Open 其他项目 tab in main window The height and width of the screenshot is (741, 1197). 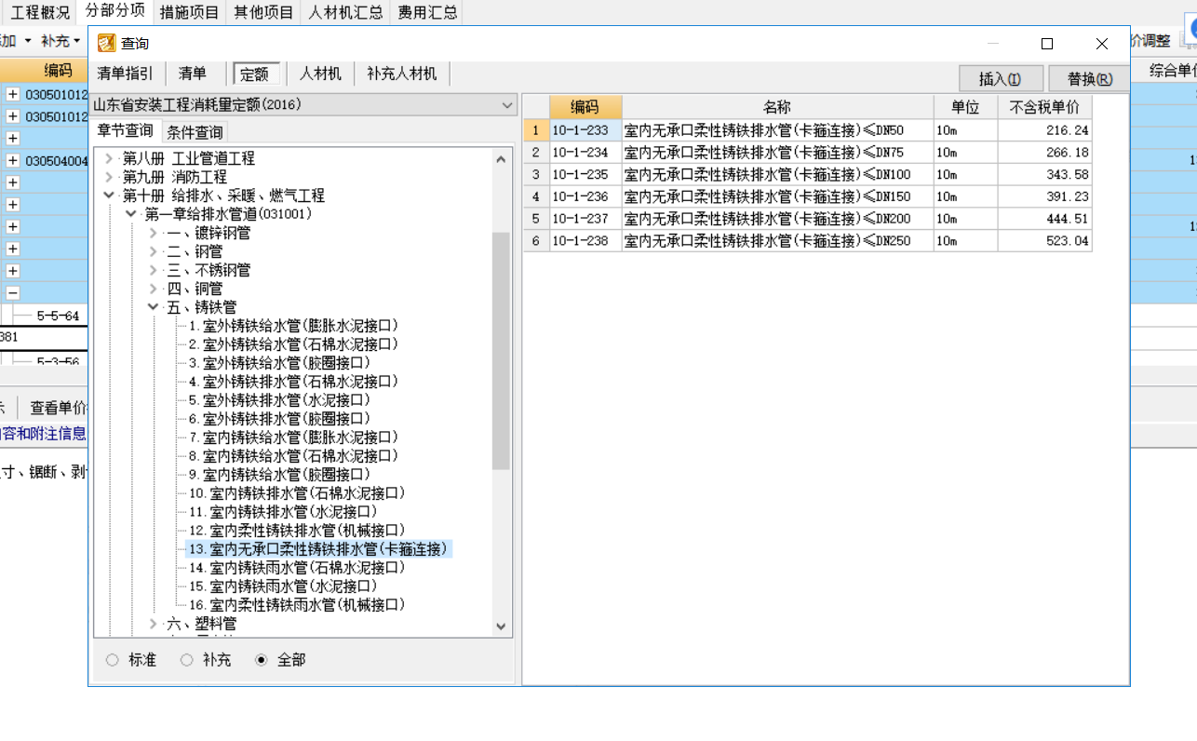[263, 13]
